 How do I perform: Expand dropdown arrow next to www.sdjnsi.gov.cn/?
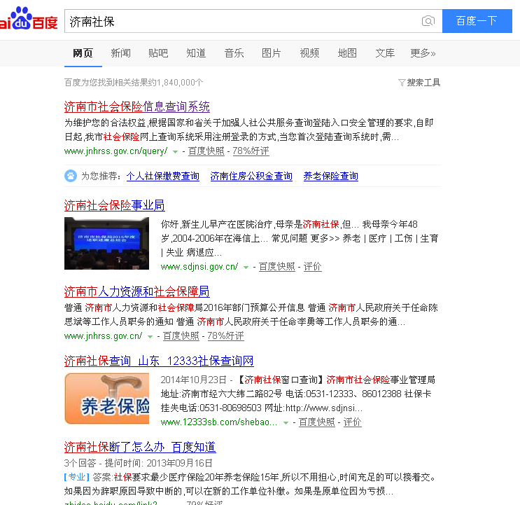coord(246,267)
